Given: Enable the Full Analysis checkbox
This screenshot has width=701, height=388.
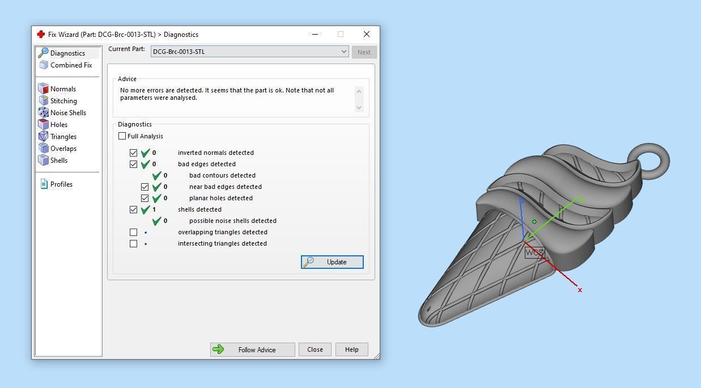Looking at the screenshot, I should click(122, 136).
